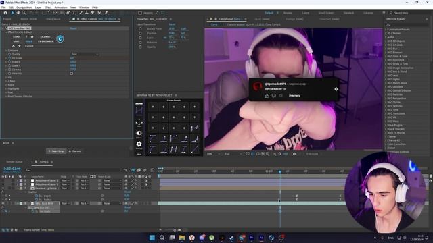
Task: Toggle the Snapping checkbox in toolbar
Action: point(140,13)
